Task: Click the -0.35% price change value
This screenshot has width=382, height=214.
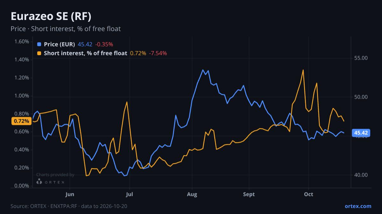Action: (x=104, y=44)
